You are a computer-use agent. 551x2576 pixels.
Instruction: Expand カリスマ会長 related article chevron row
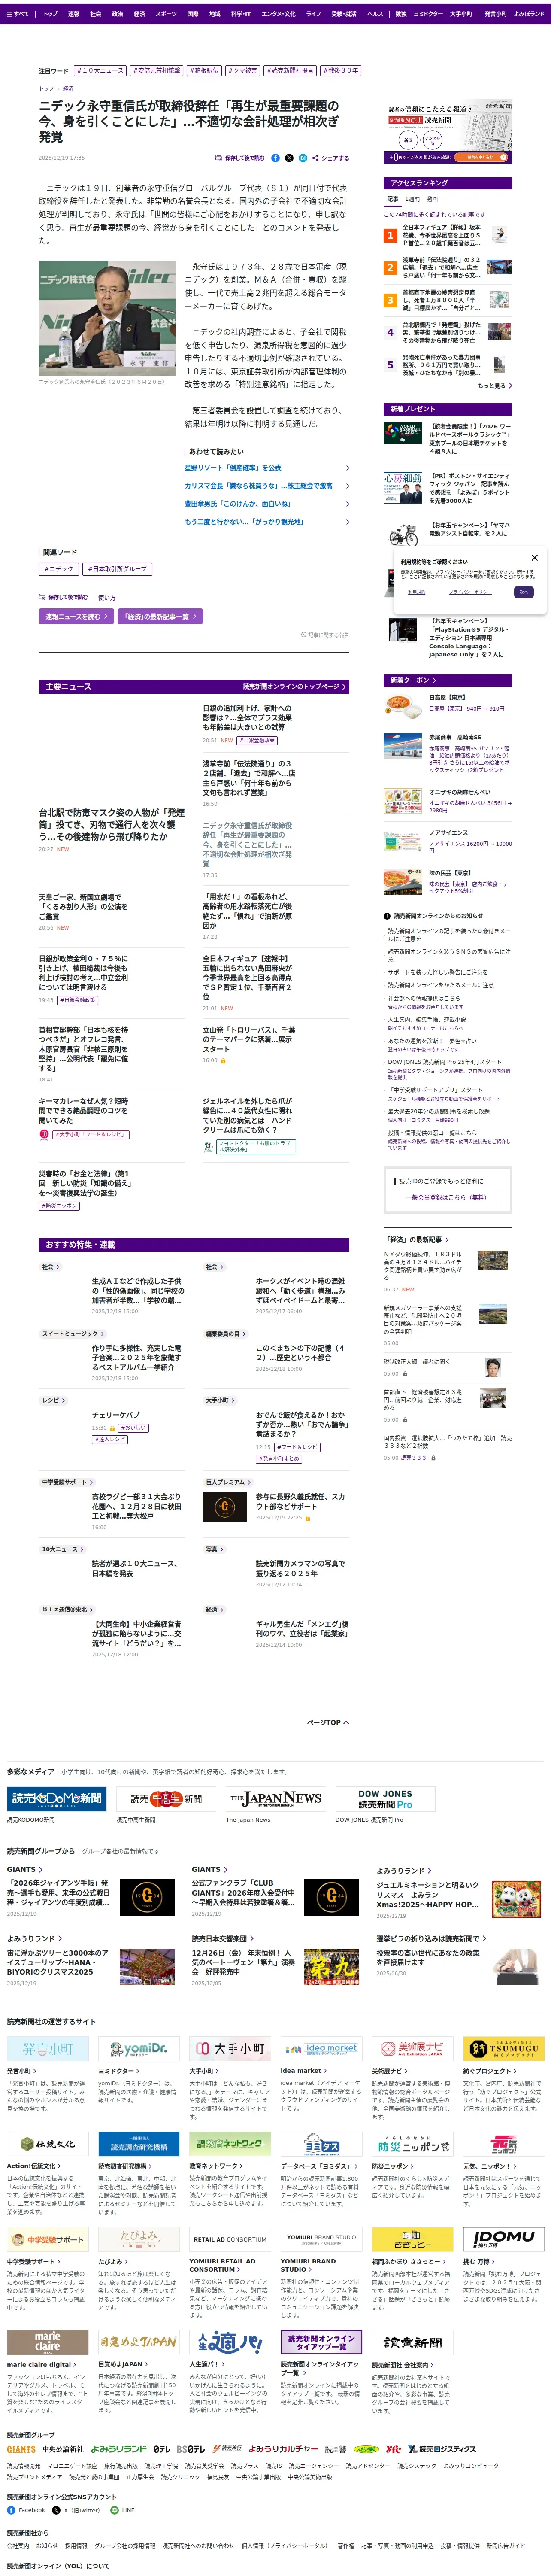pos(266,486)
